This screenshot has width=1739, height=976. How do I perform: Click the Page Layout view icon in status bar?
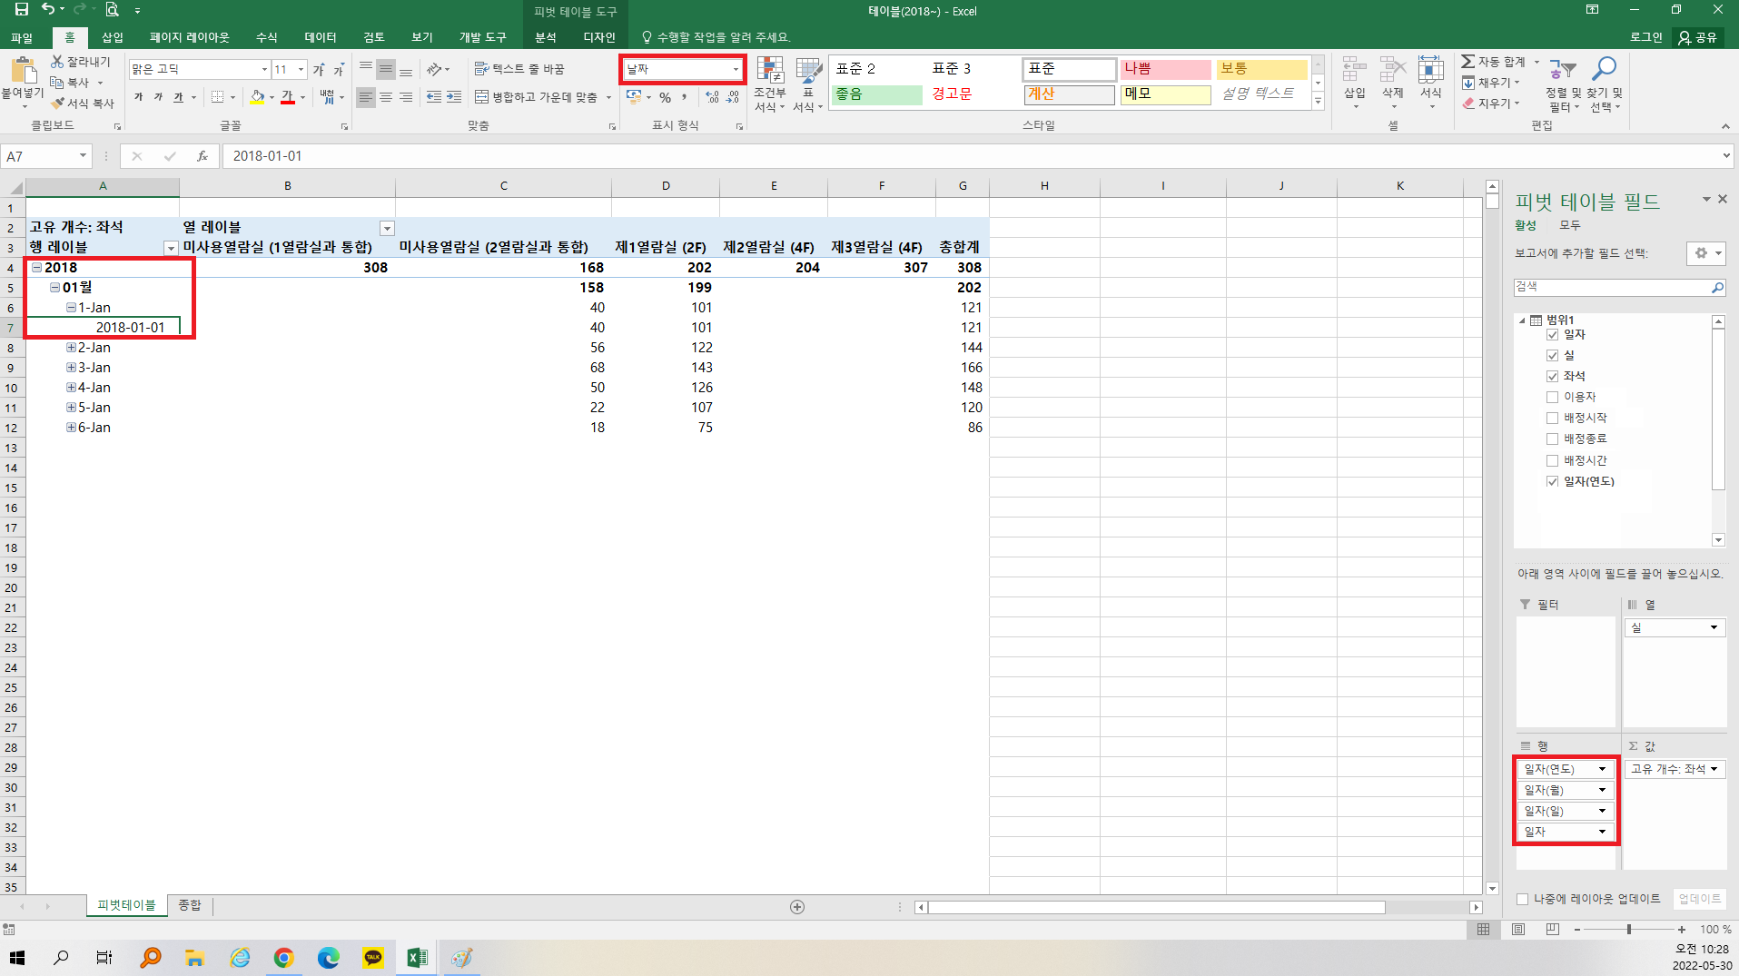coord(1517,929)
